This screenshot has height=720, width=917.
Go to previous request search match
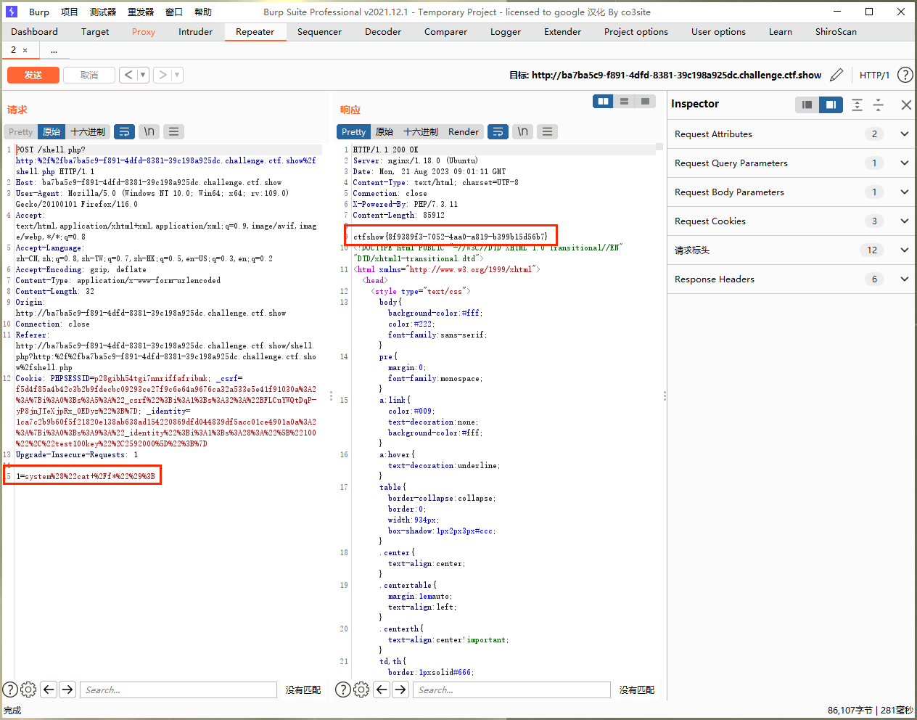[49, 690]
